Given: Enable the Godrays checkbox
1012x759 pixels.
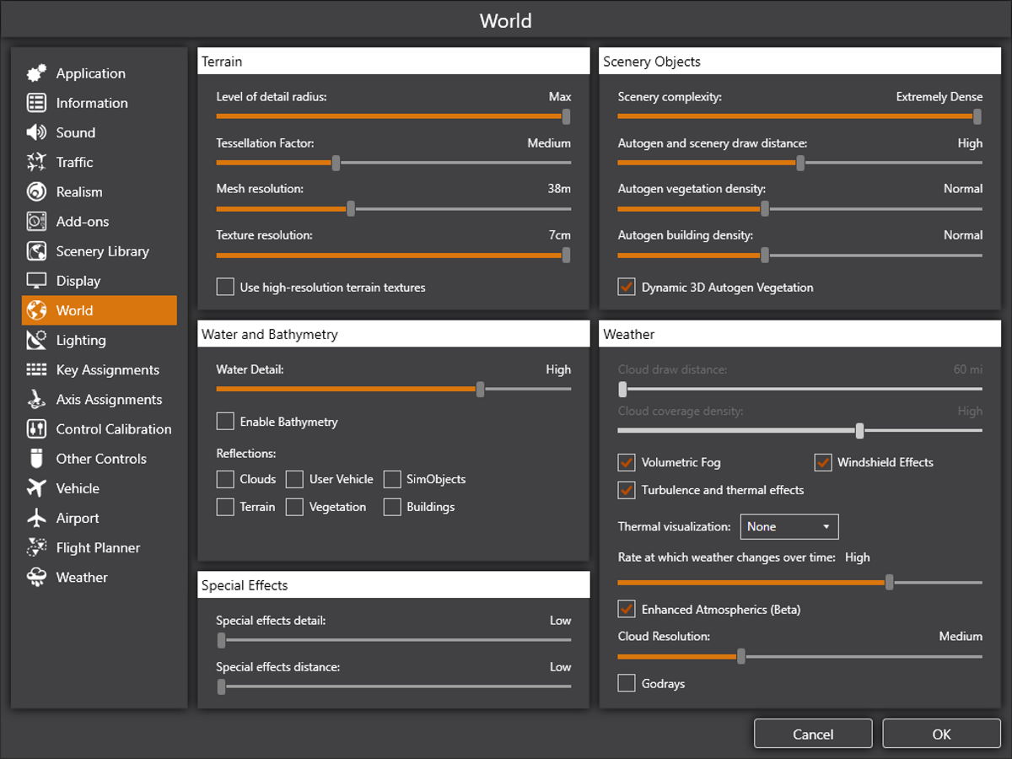Looking at the screenshot, I should [627, 683].
